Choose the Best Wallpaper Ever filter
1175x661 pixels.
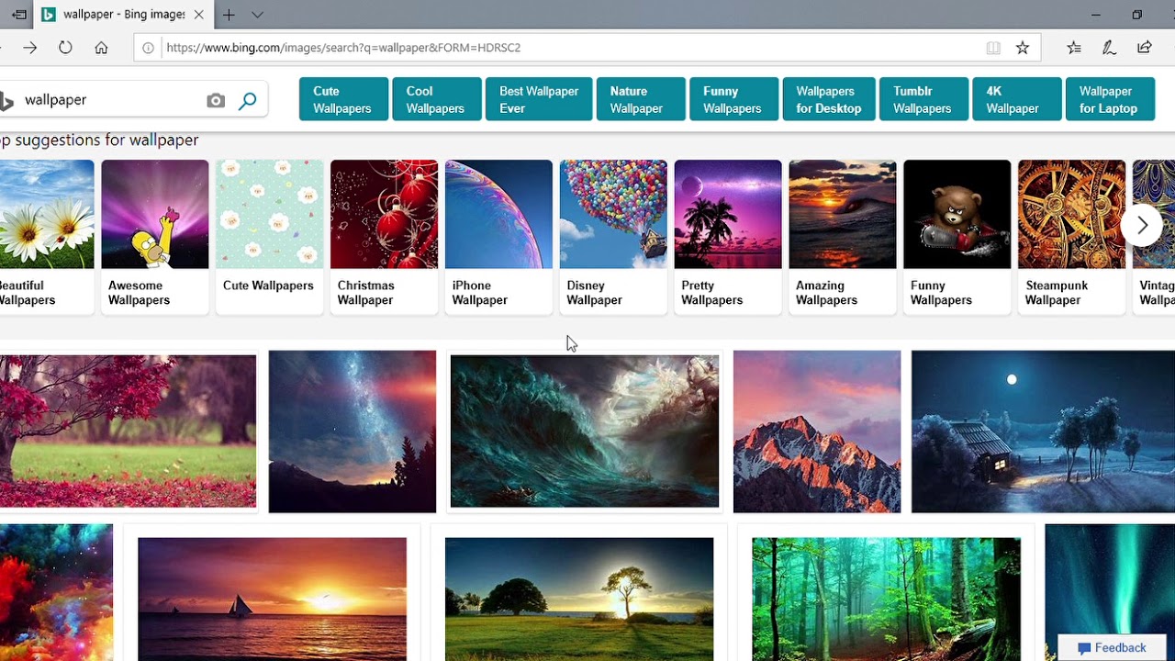539,99
